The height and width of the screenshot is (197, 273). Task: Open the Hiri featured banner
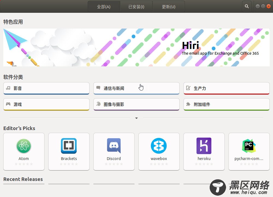136,47
